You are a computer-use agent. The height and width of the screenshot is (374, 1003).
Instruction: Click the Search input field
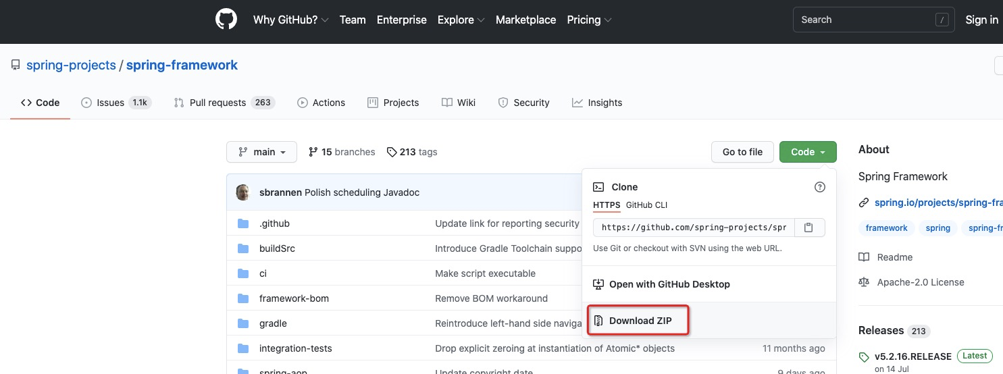[875, 20]
